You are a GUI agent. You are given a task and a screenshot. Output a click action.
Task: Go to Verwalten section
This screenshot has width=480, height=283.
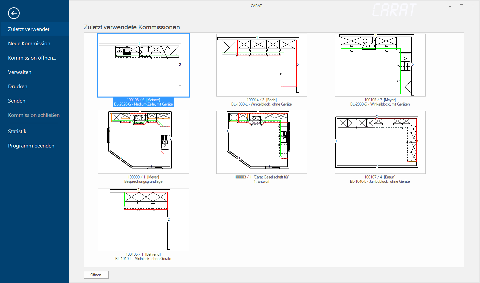pyautogui.click(x=20, y=72)
